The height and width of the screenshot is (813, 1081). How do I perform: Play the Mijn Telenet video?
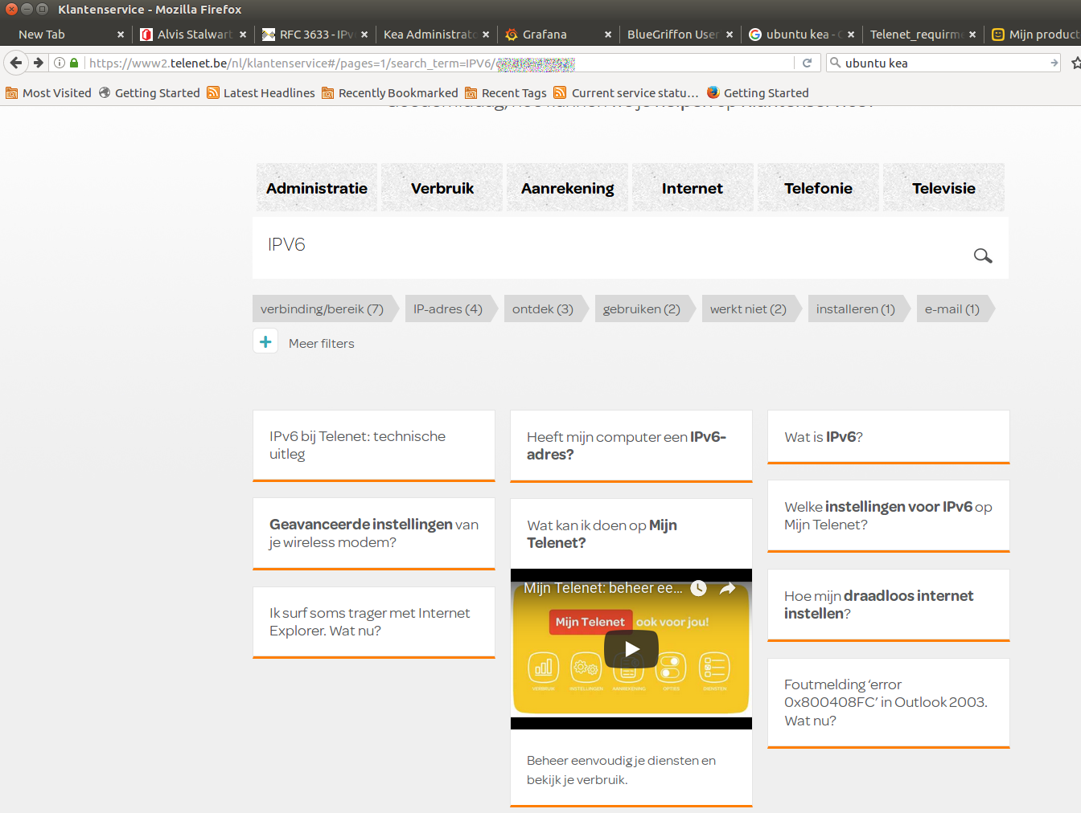tap(631, 649)
